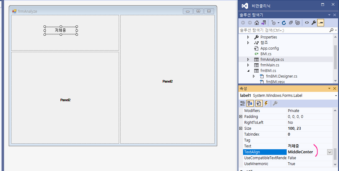Click the Properties grid scroll-up arrow
The image size is (339, 171).
coord(335,110)
